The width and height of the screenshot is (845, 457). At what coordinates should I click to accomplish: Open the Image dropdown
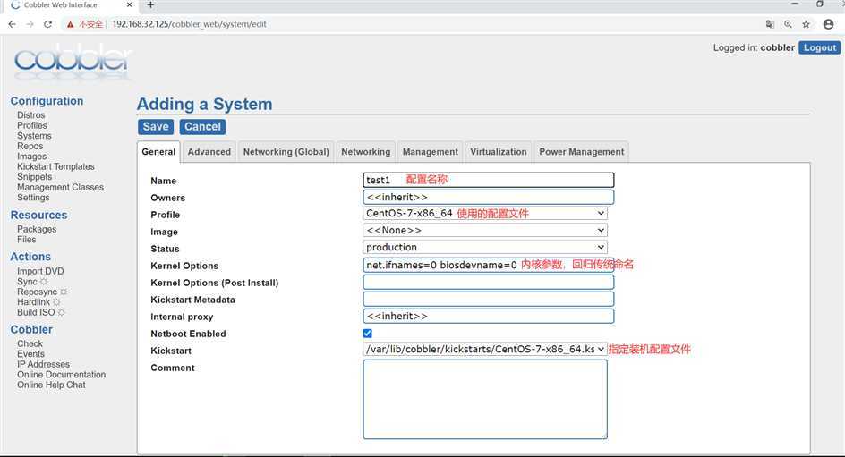[x=485, y=231]
